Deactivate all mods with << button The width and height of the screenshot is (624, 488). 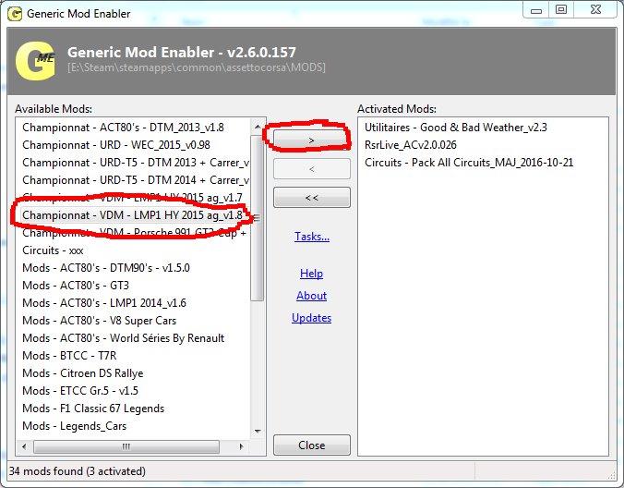point(312,198)
